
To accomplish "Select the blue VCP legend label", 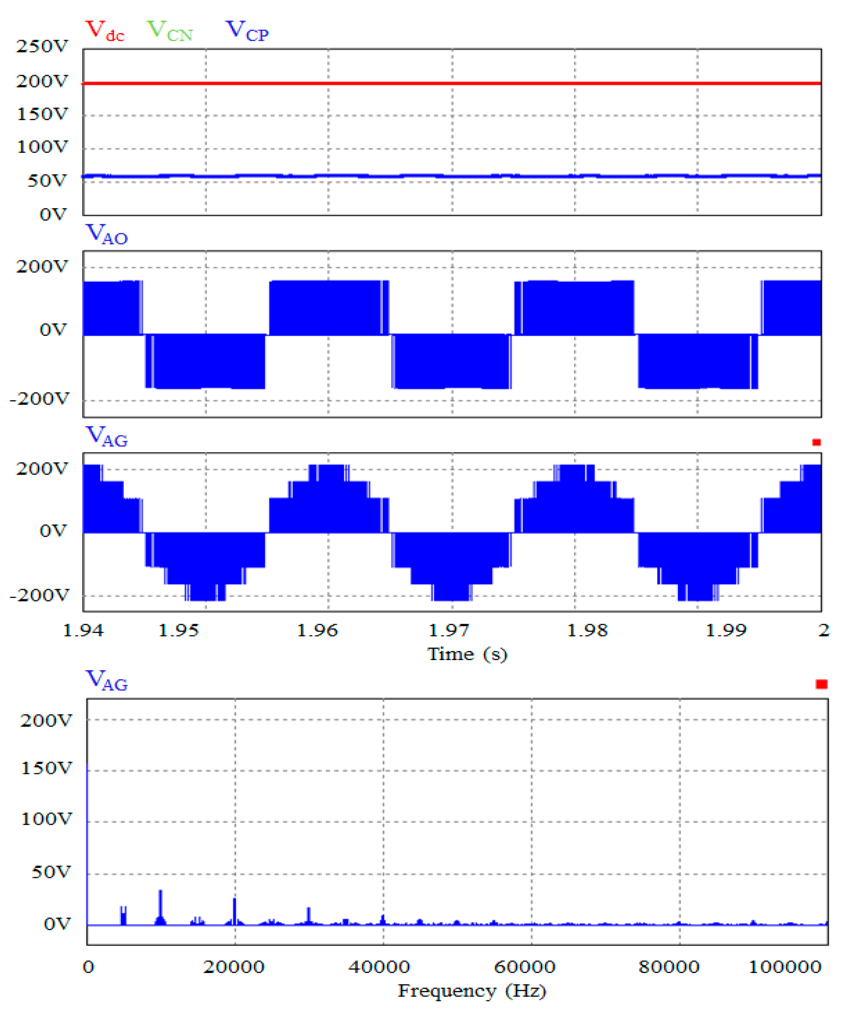I will (247, 31).
